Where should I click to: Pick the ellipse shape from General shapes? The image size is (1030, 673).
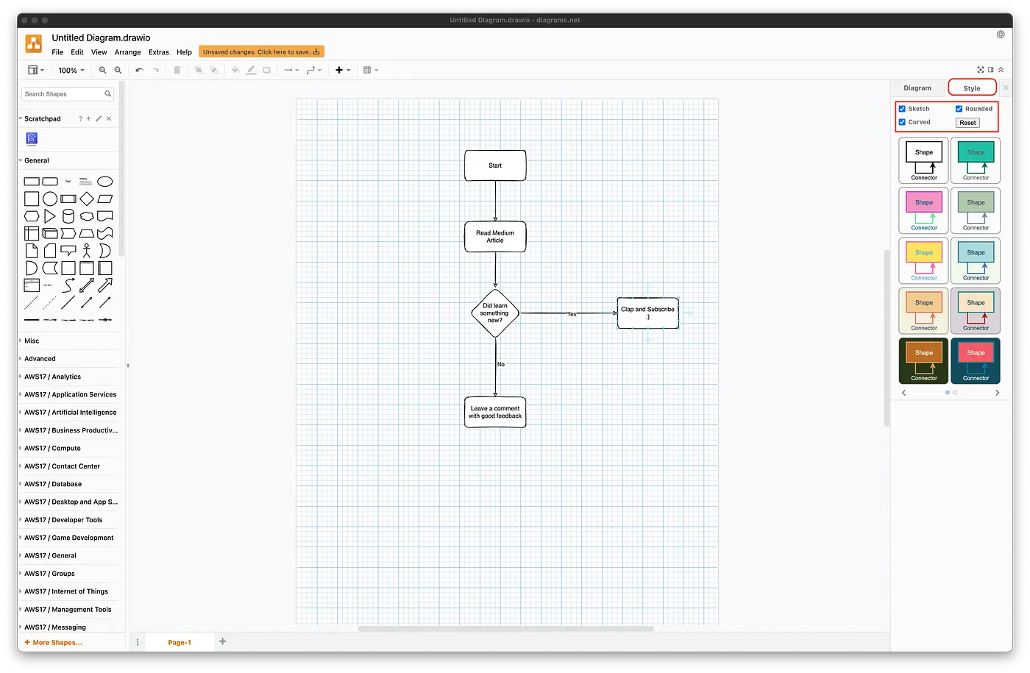click(104, 181)
